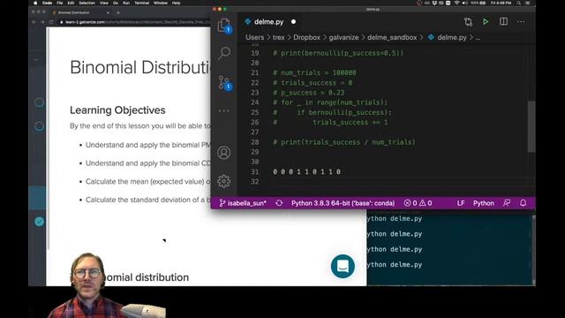Open the Manage gear icon in VS Code
This screenshot has width=565, height=318.
point(223,181)
